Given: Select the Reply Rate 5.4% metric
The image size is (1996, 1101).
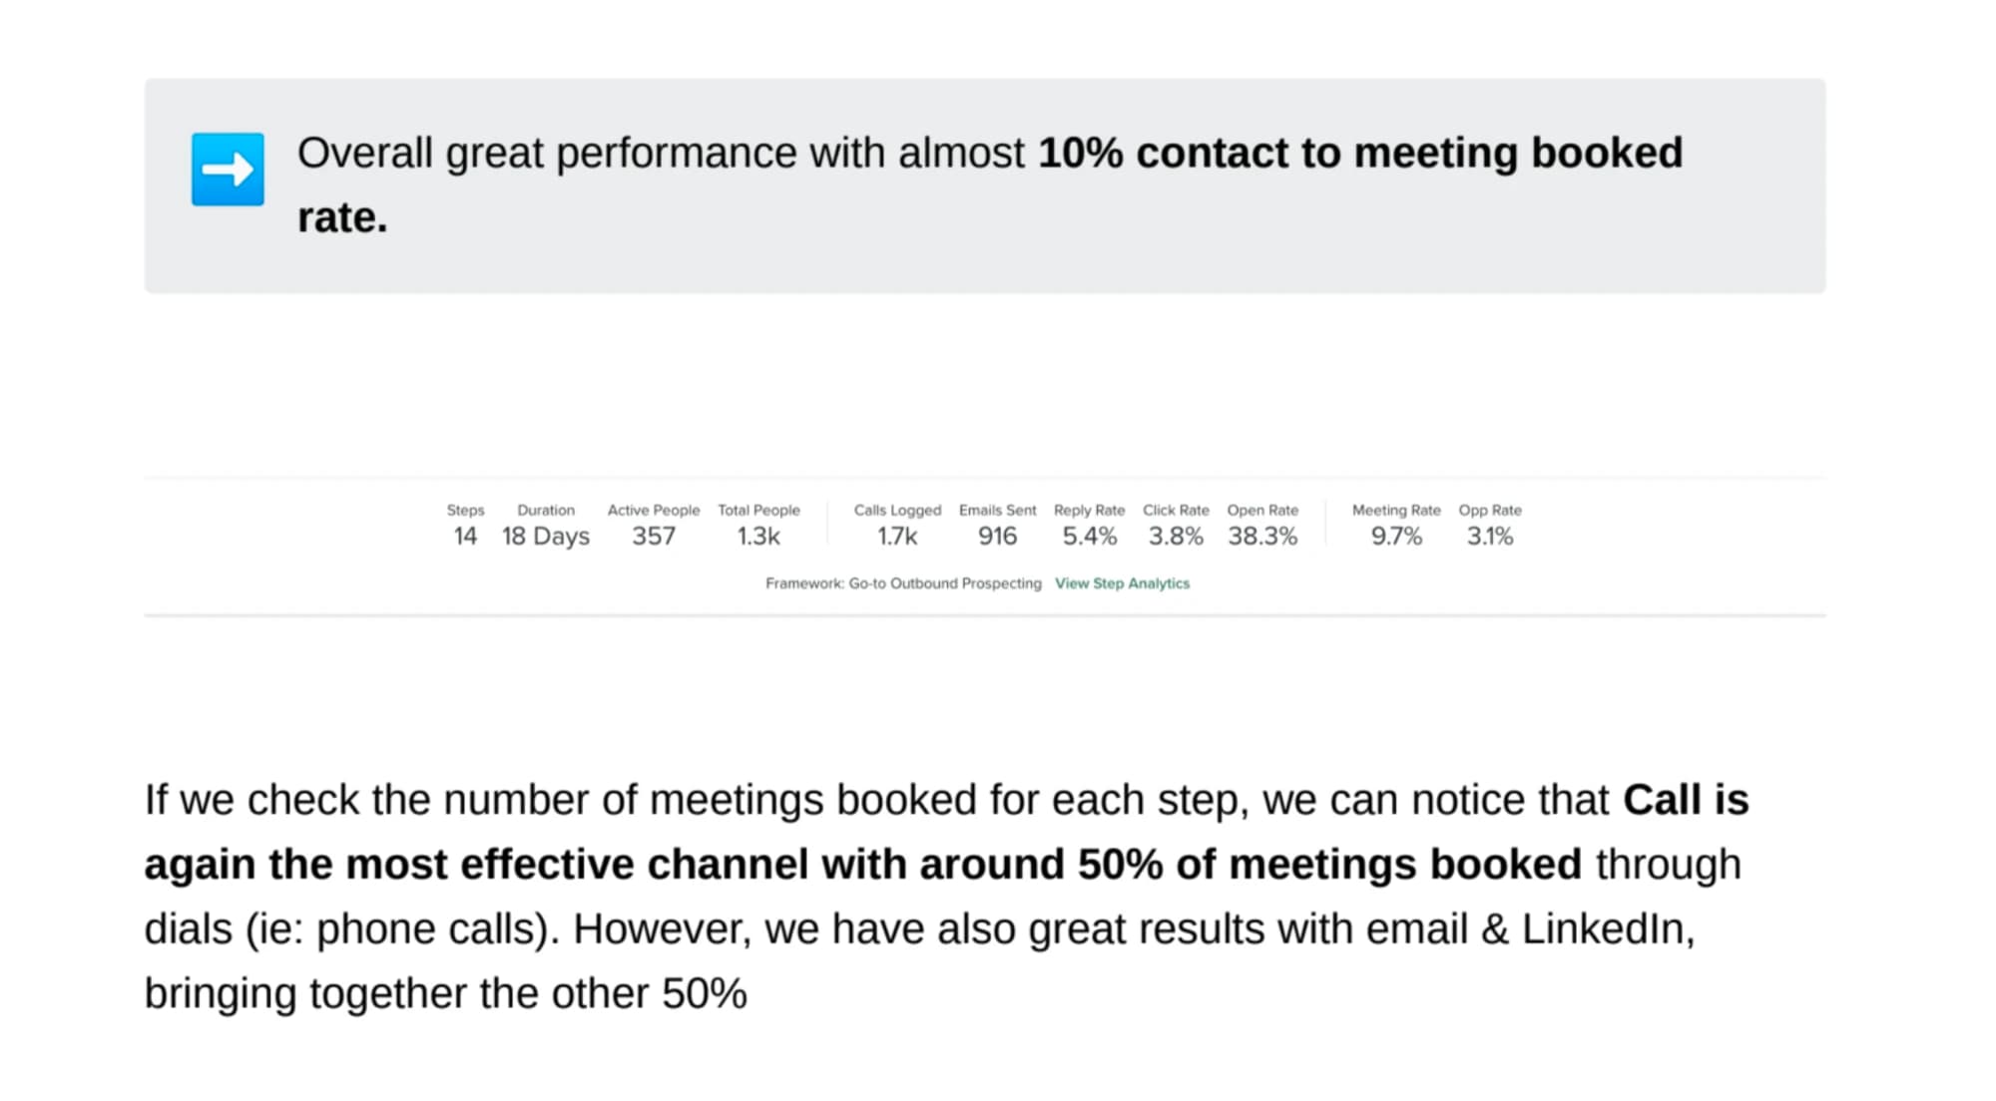Looking at the screenshot, I should (x=1089, y=525).
